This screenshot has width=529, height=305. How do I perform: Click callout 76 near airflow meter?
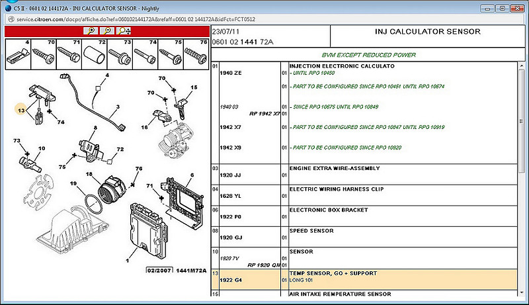(x=139, y=168)
